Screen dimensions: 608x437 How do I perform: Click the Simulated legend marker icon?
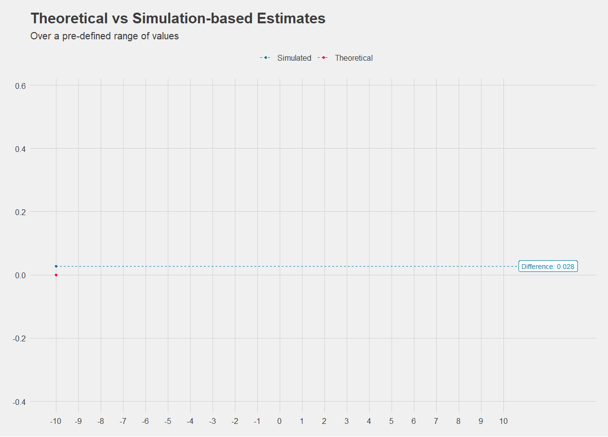point(266,58)
